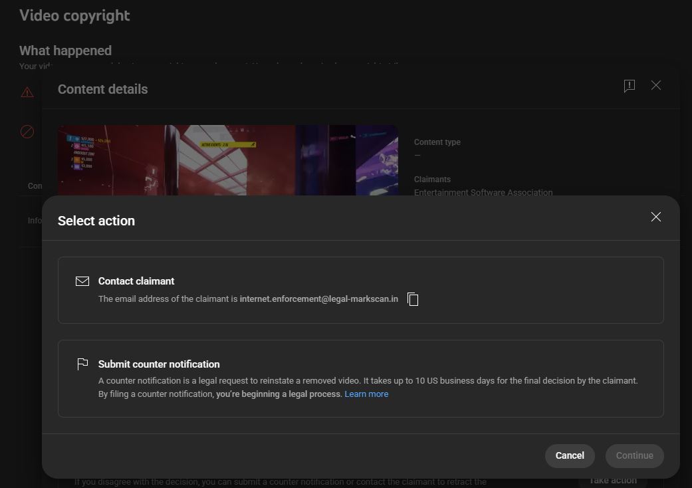This screenshot has height=488, width=692.
Task: Click the Video copyright page title
Action: pyautogui.click(x=74, y=15)
